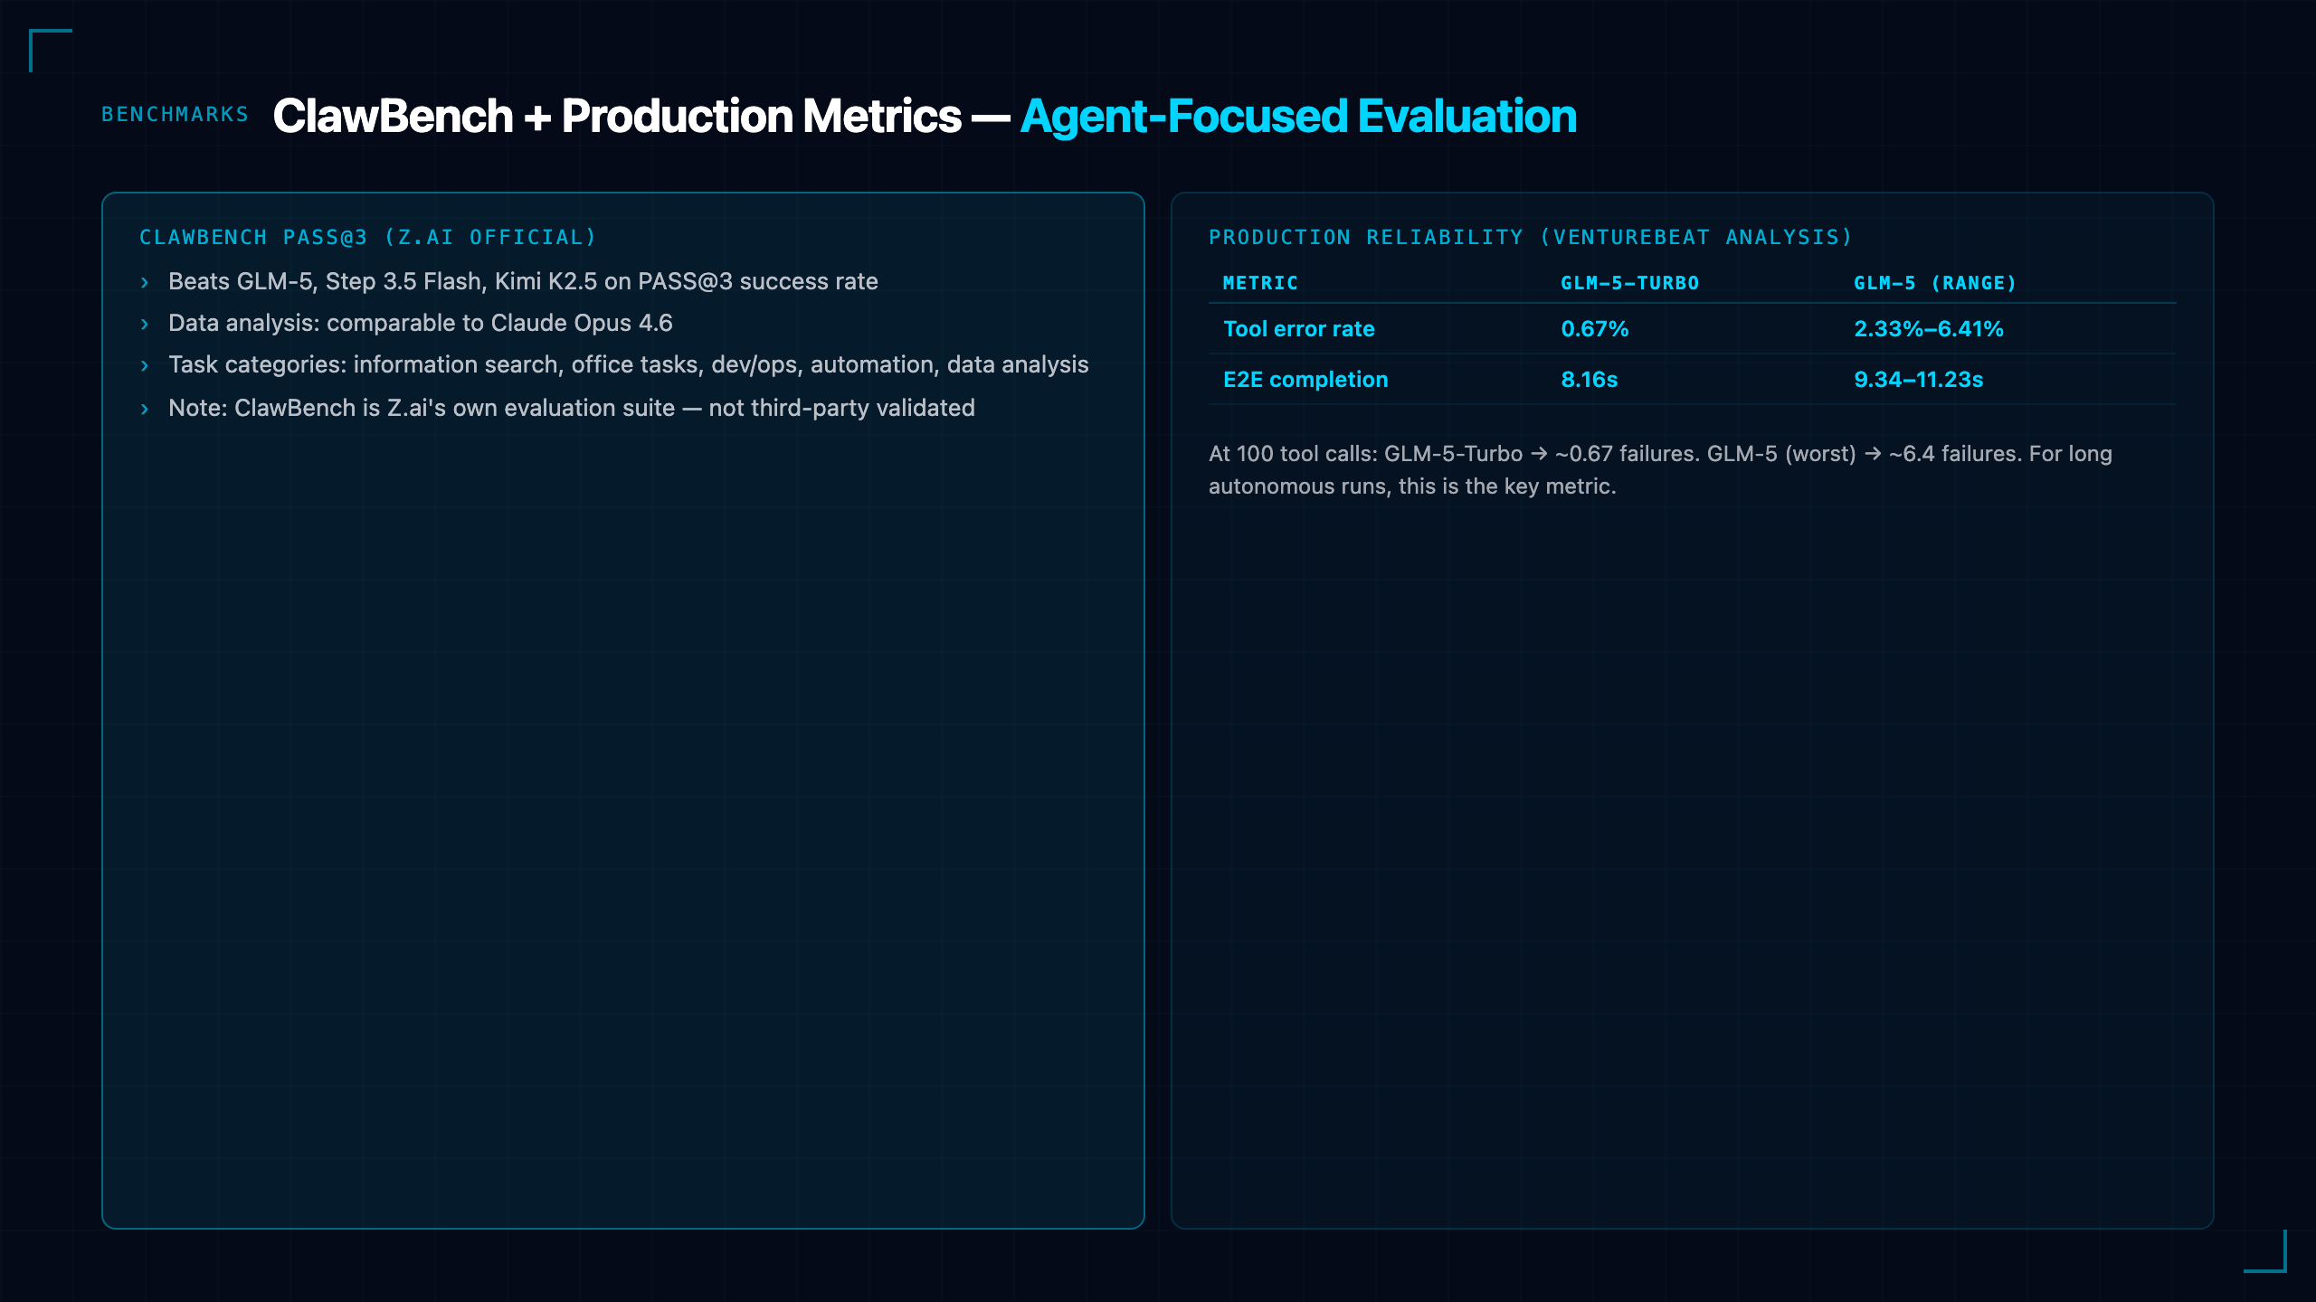Click the 0.67% table value
The image size is (2316, 1302).
point(1594,328)
